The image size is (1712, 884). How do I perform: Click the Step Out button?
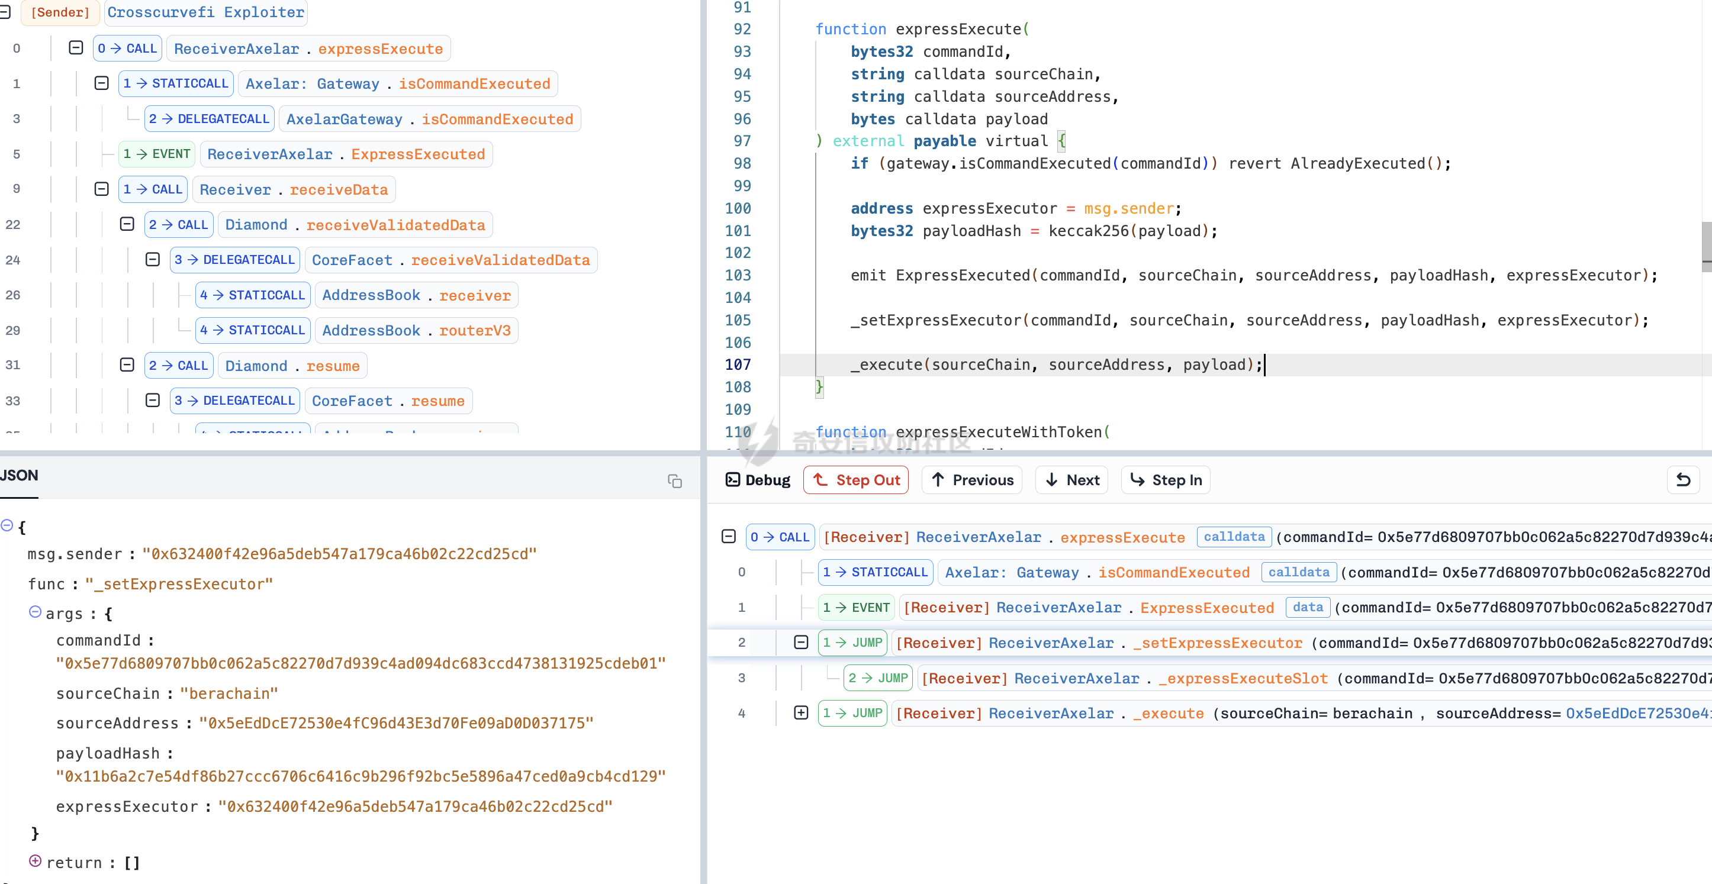(856, 479)
